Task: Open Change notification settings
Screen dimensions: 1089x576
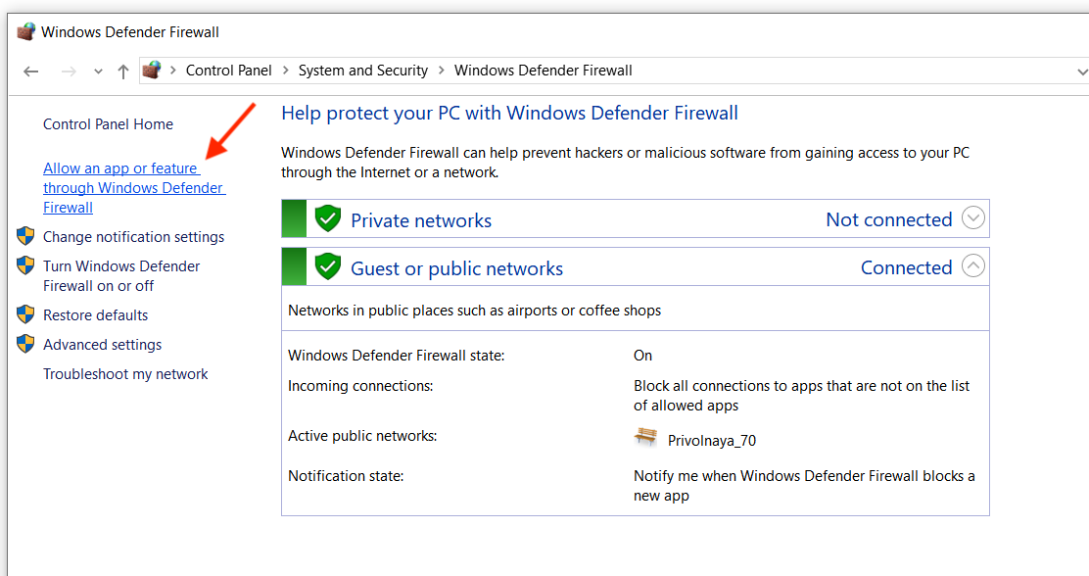Action: pyautogui.click(x=133, y=237)
